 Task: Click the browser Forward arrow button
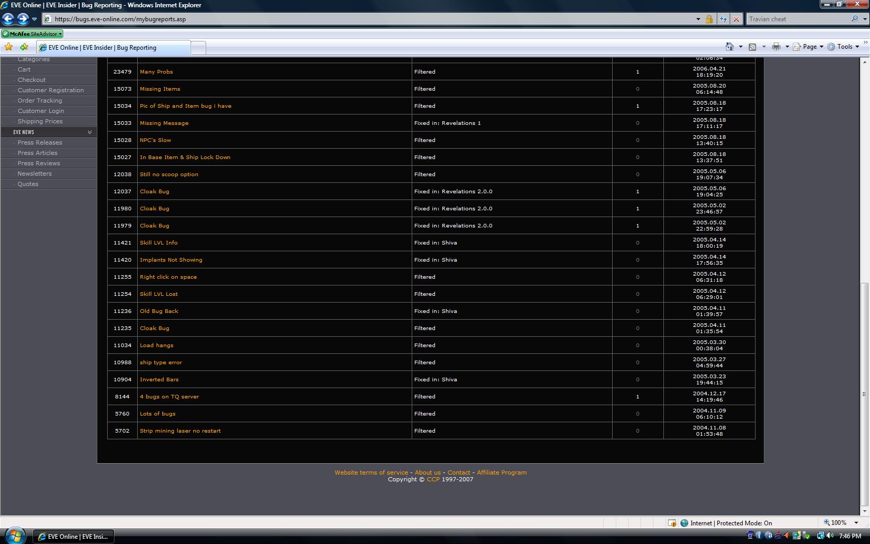click(x=23, y=19)
